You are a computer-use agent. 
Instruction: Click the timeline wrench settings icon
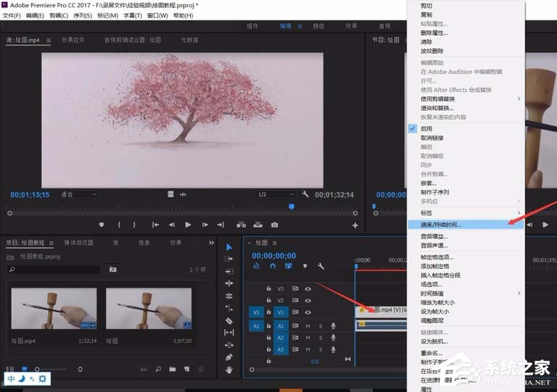[x=321, y=266]
